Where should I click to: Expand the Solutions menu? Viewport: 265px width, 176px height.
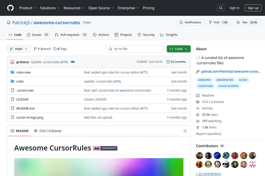click(x=50, y=8)
